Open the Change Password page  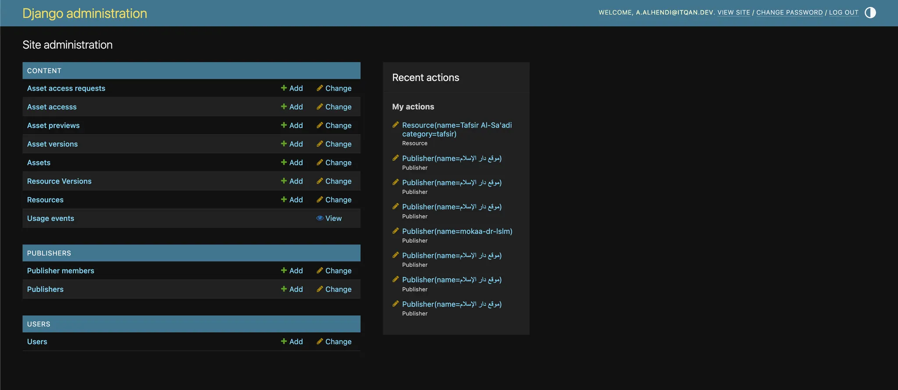click(789, 13)
